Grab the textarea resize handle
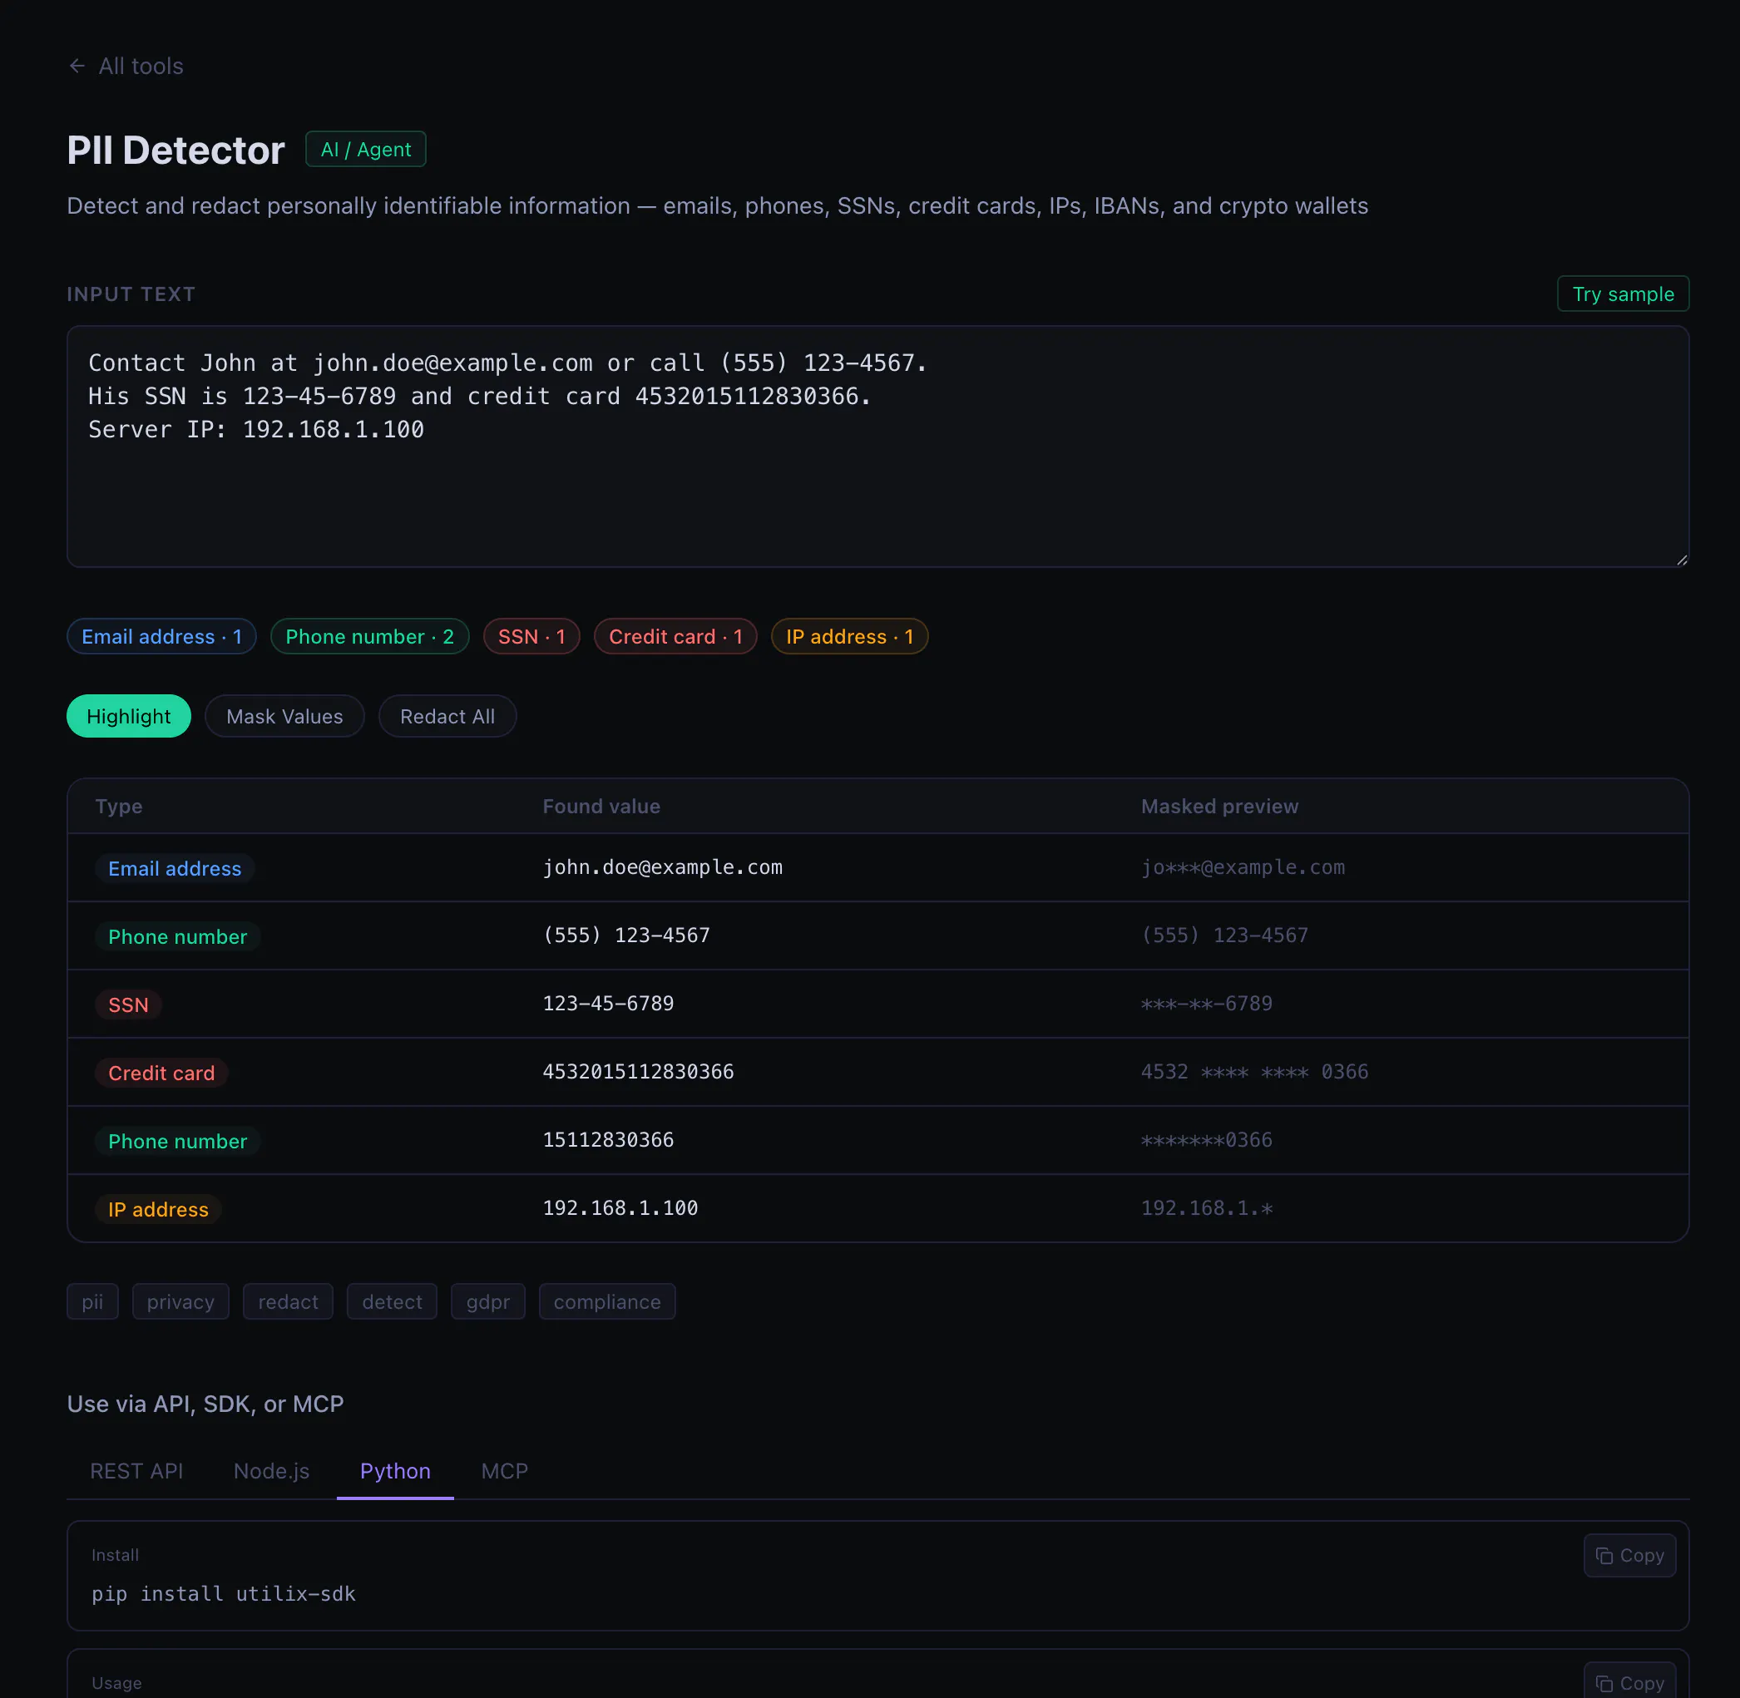This screenshot has height=1698, width=1740. pyautogui.click(x=1681, y=559)
